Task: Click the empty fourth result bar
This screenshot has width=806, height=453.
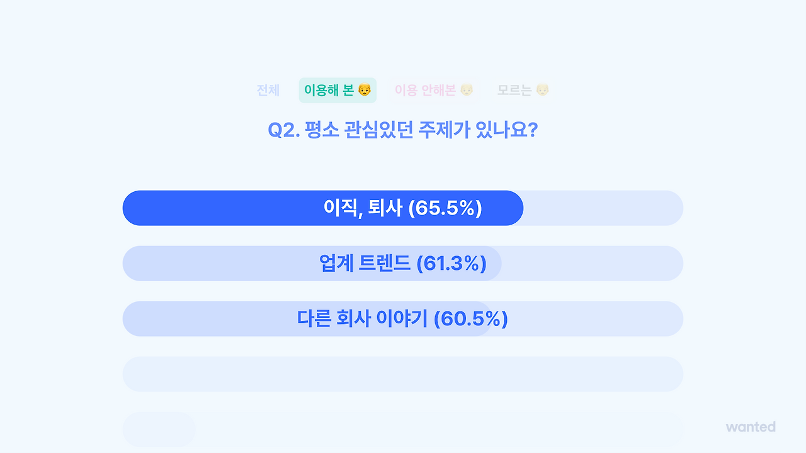Action: (x=403, y=374)
